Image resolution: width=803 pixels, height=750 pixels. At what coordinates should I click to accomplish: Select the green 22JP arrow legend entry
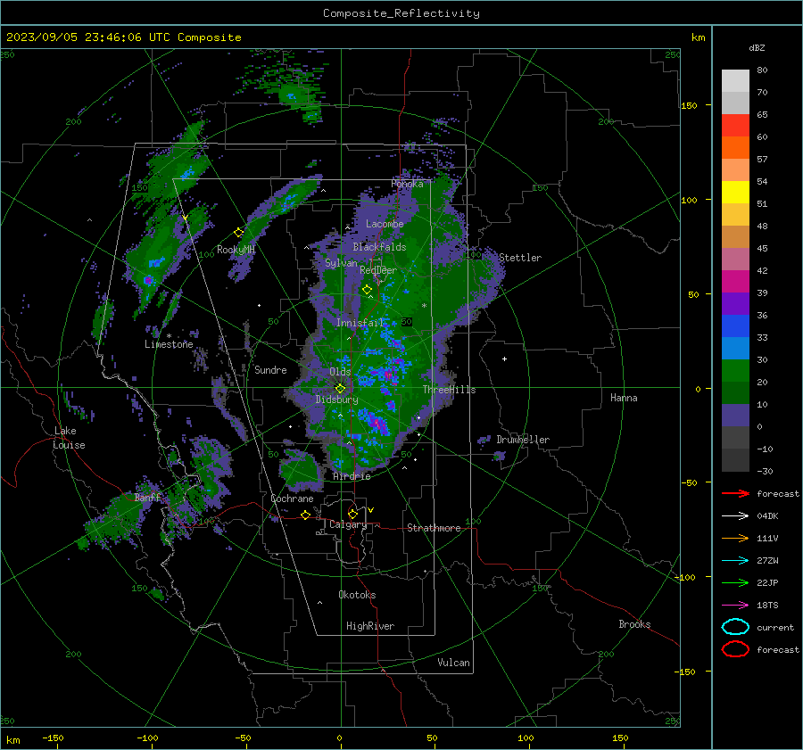(735, 582)
